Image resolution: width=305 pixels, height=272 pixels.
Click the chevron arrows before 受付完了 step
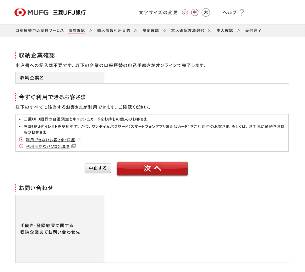[x=238, y=31]
